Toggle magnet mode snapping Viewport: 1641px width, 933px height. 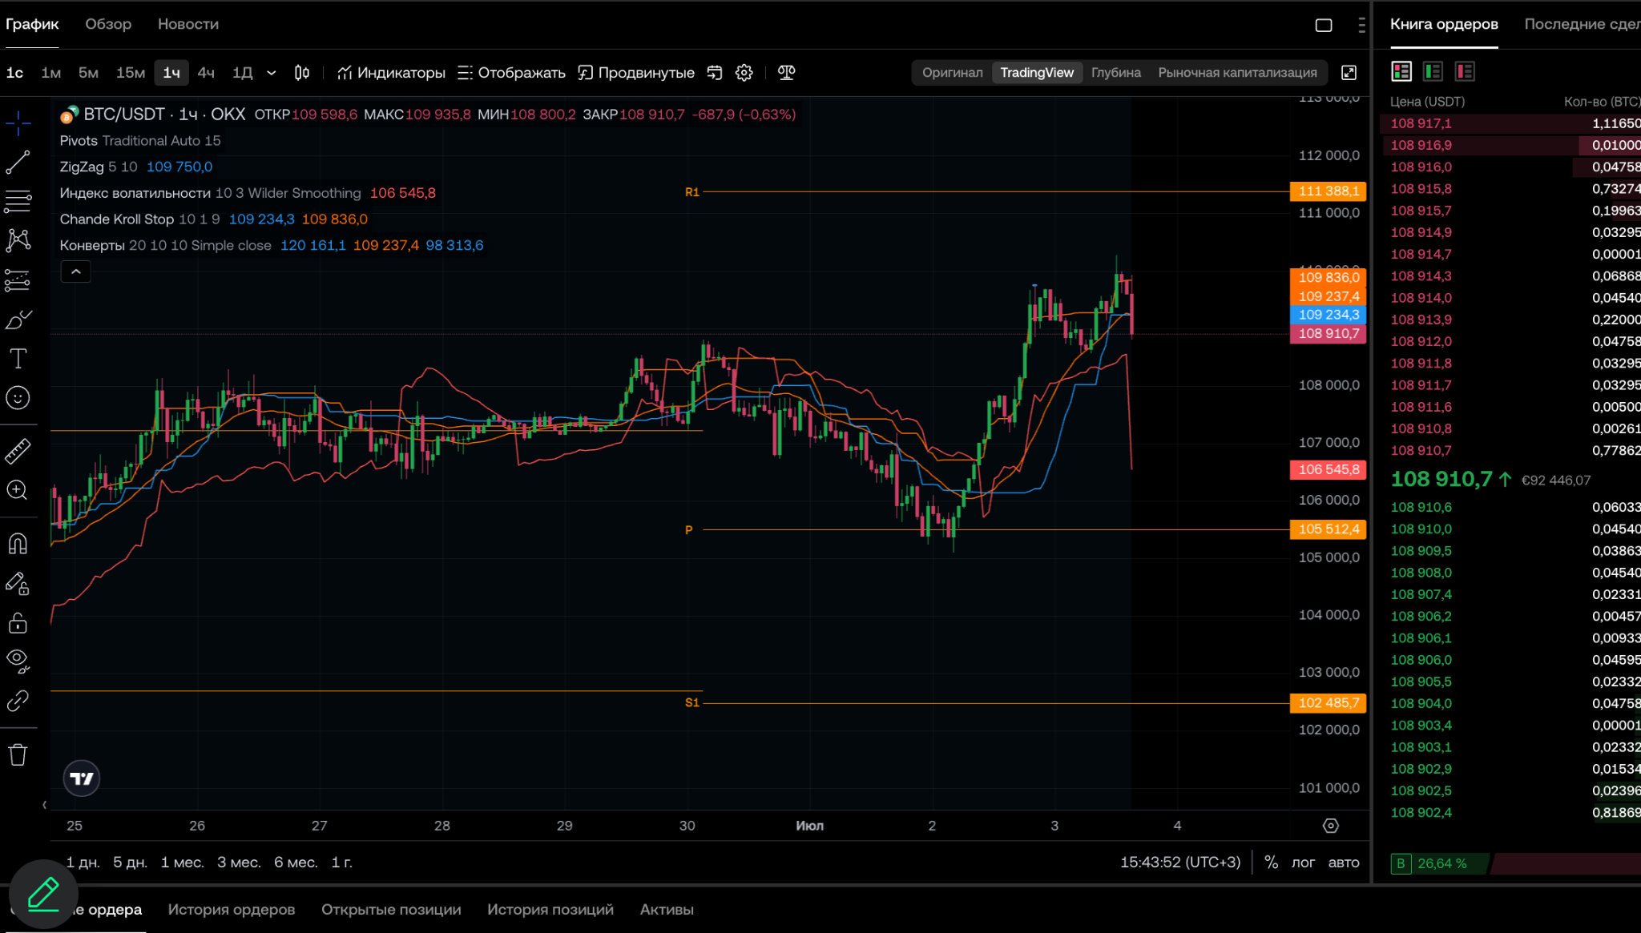(18, 544)
